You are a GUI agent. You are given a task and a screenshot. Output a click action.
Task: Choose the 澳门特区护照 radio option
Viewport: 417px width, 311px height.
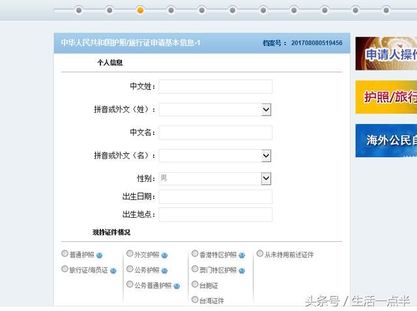pos(195,269)
